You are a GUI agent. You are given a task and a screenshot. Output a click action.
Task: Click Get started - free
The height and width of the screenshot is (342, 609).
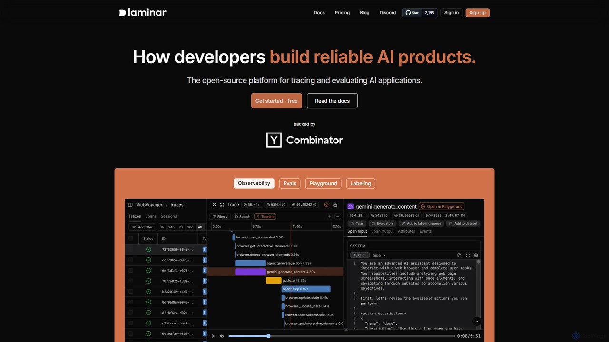(x=276, y=101)
